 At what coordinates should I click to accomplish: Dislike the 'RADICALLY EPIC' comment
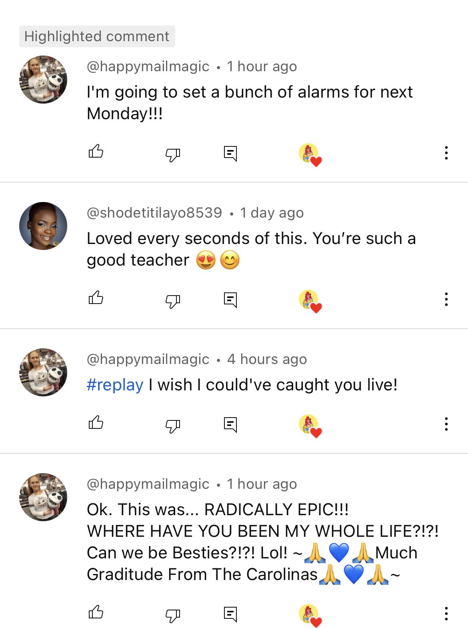(173, 615)
